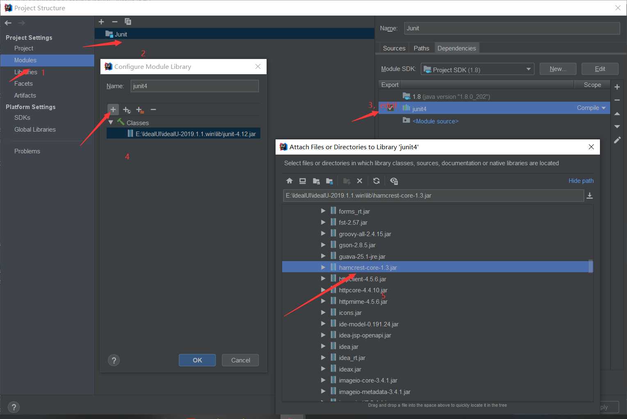Switch to the Sources tab

point(394,48)
